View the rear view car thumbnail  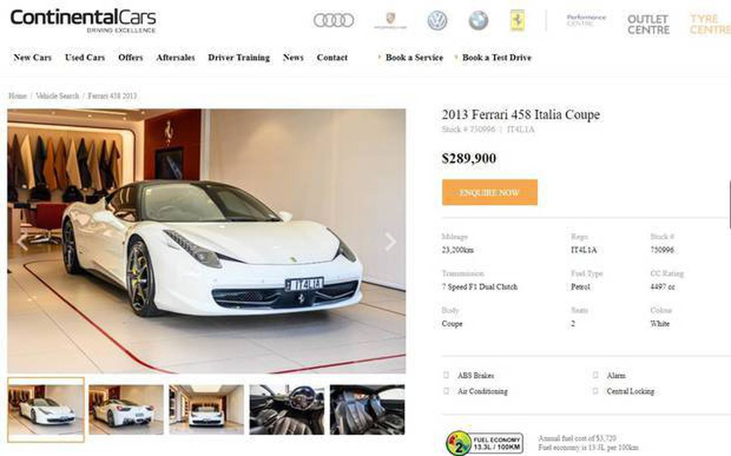click(126, 409)
